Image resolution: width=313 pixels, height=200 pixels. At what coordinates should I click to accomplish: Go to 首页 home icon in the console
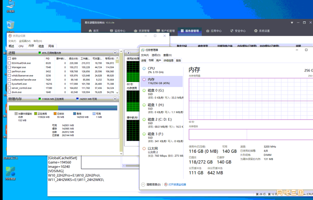tap(90, 31)
